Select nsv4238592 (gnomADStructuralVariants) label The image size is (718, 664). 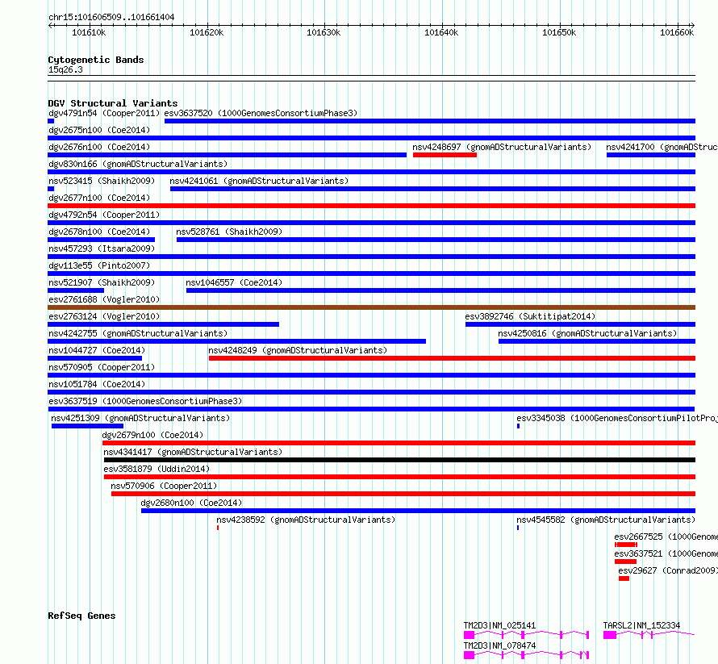(306, 520)
